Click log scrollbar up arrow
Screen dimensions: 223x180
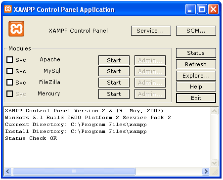tap(215, 111)
